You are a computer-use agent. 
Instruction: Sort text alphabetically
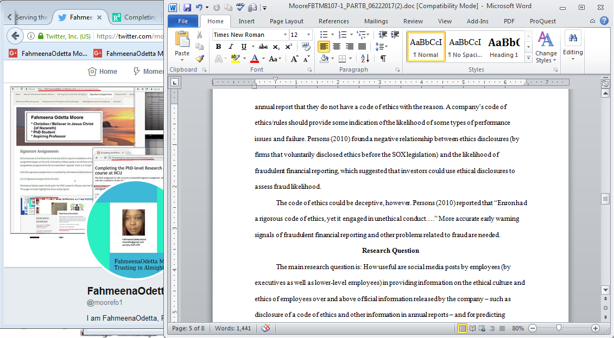365,59
